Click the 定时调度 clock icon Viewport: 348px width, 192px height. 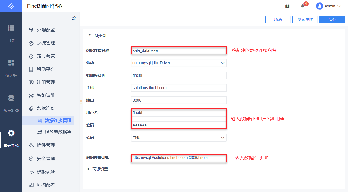(x=31, y=56)
